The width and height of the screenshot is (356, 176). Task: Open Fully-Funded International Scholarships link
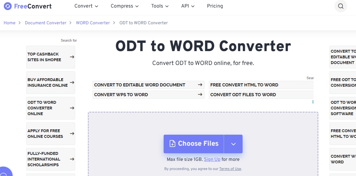51,159
